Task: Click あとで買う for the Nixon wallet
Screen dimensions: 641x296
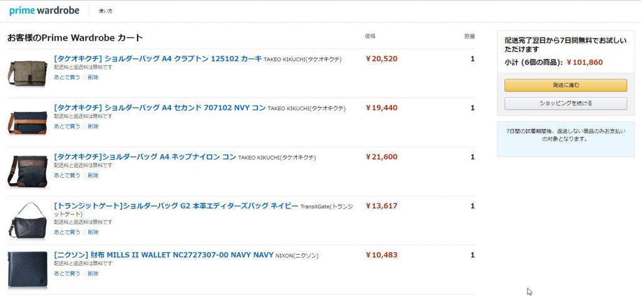Action: (x=67, y=273)
